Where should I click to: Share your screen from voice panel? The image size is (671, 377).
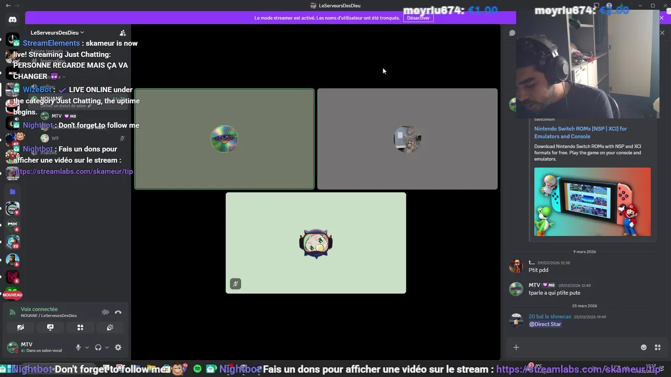50,327
